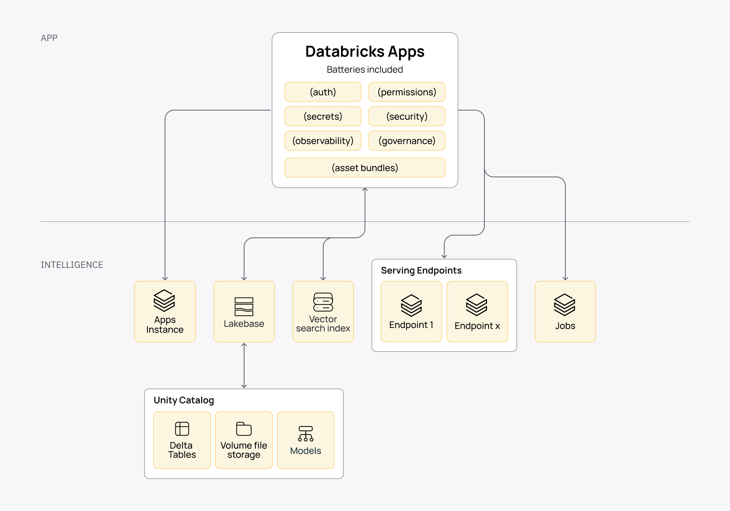Click the Delta Tables table icon
Image resolution: width=730 pixels, height=511 pixels.
point(182,428)
